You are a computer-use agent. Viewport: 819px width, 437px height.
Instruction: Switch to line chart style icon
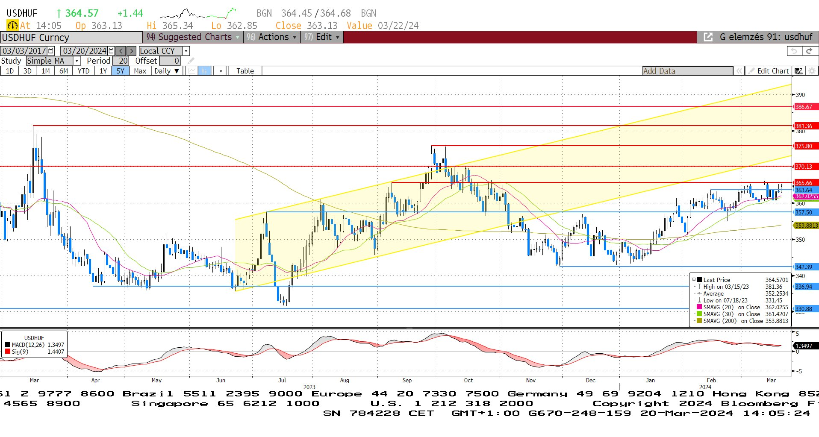coord(192,71)
